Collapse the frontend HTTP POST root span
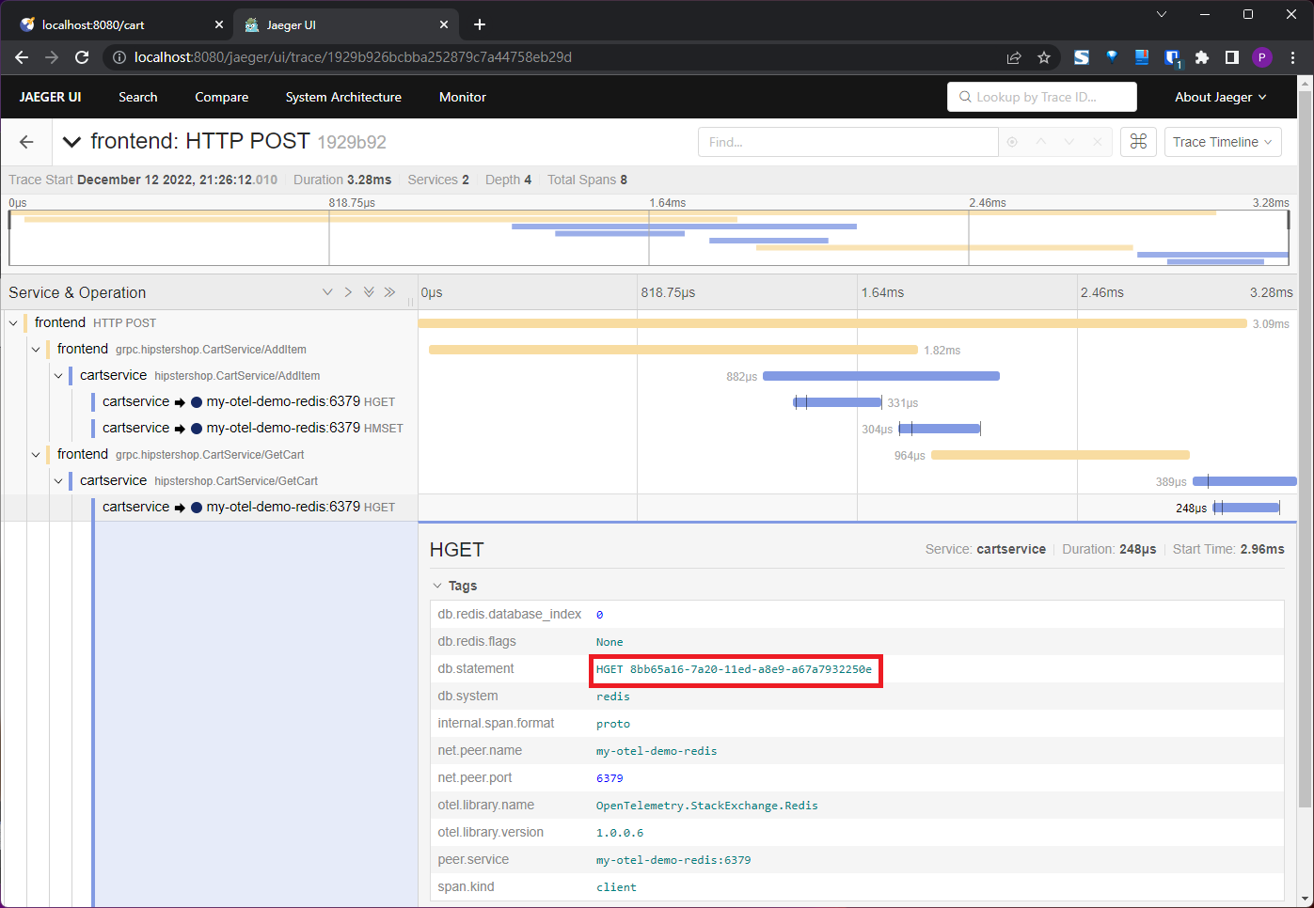This screenshot has height=908, width=1314. click(13, 322)
